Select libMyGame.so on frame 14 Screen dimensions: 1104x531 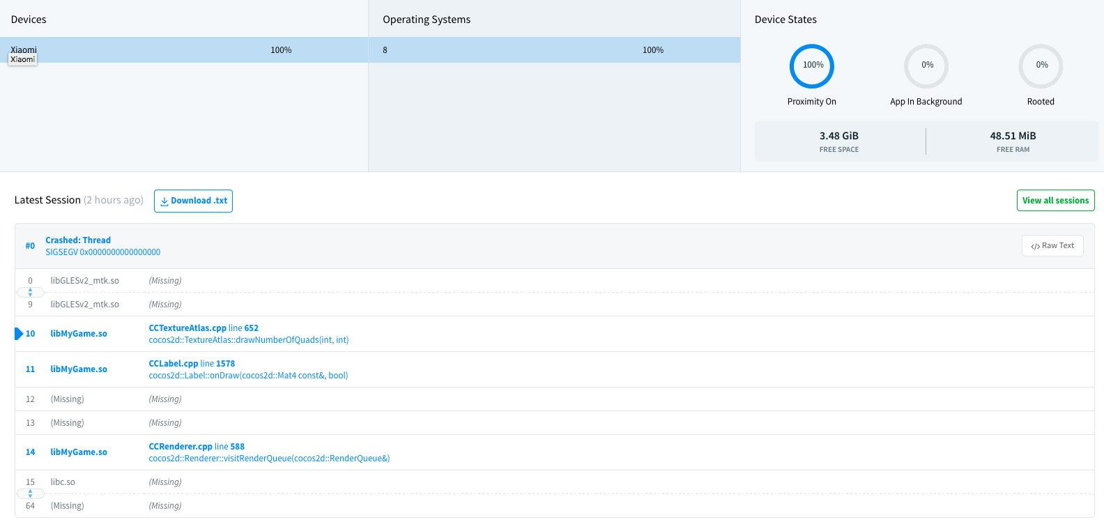pyautogui.click(x=79, y=452)
